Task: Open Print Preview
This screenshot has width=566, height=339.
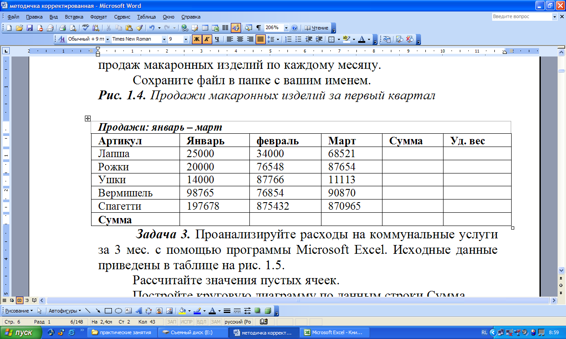Action: click(x=73, y=28)
